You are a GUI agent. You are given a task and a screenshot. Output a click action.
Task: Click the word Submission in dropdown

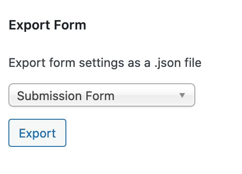coord(50,96)
